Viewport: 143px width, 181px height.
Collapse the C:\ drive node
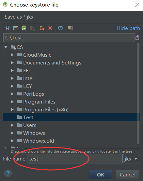tap(6, 47)
